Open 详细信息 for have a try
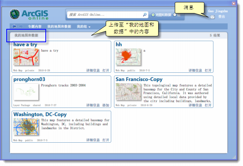Screen dimensions: 243x166 [x=93, y=71]
